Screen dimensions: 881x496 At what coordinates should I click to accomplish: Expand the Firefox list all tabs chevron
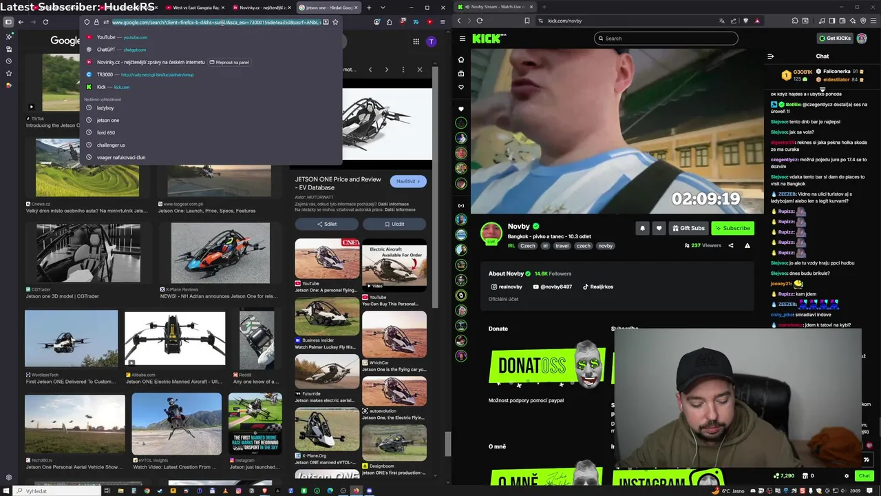tap(382, 8)
